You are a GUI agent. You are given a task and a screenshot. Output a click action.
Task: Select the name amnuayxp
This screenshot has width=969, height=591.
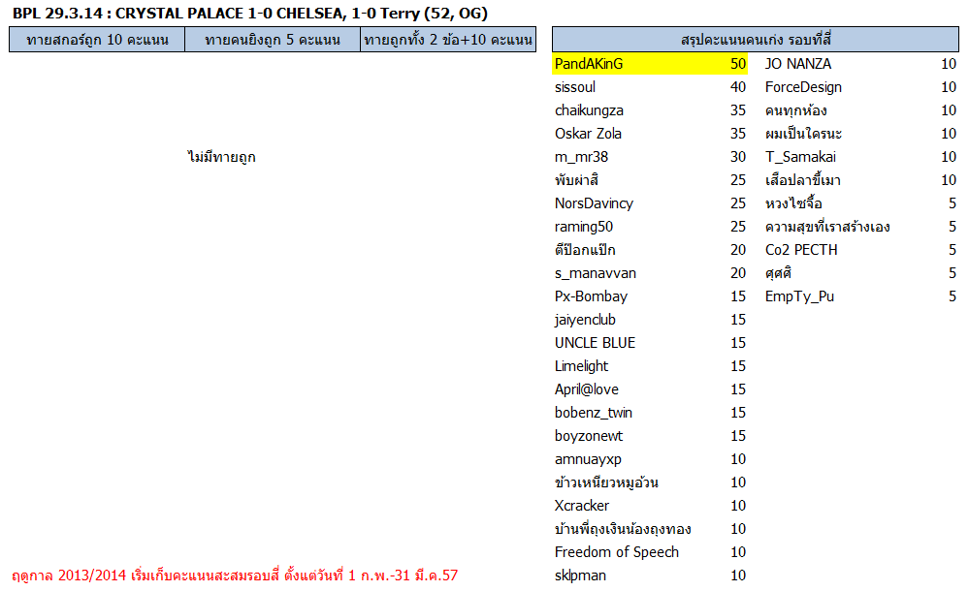click(588, 459)
